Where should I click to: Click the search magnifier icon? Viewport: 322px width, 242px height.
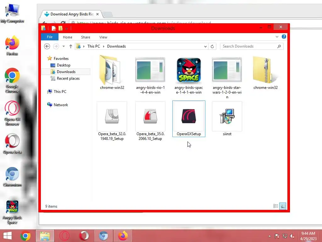(279, 46)
